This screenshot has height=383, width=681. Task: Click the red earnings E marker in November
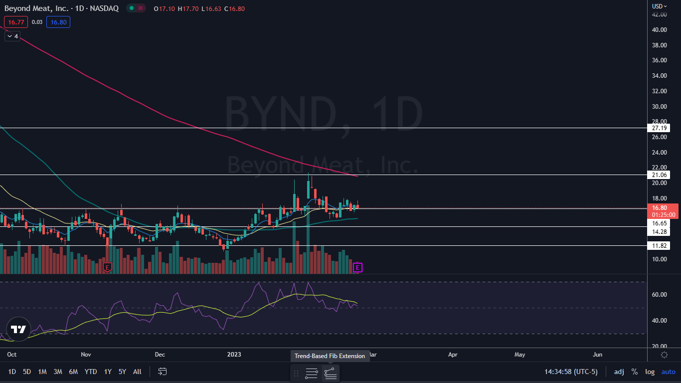click(107, 268)
